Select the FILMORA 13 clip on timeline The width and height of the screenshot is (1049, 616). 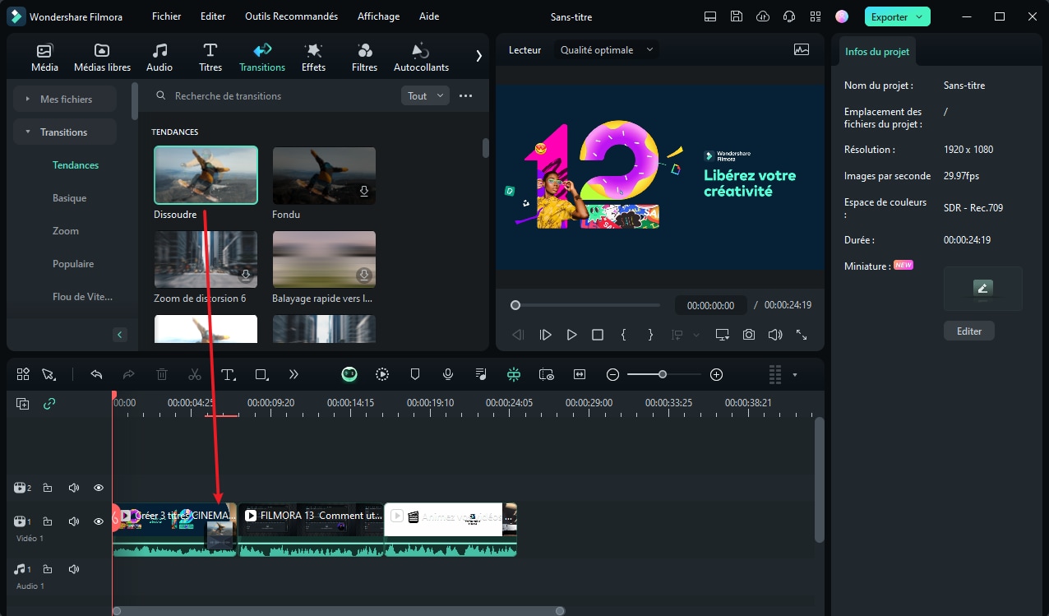point(311,530)
